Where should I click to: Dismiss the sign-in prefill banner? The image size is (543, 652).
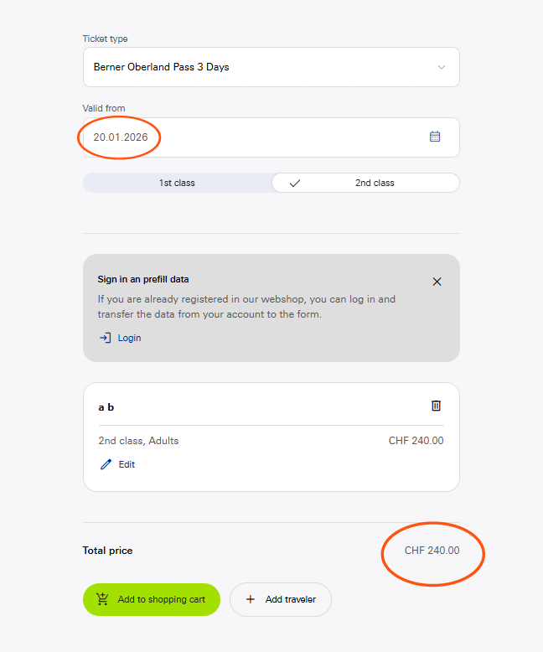pos(437,282)
